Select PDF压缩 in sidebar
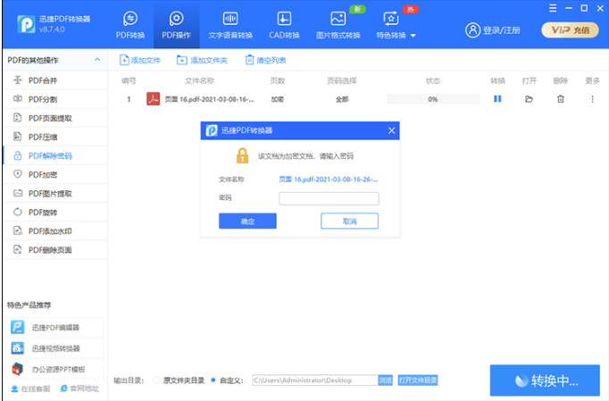The image size is (609, 401). 55,137
